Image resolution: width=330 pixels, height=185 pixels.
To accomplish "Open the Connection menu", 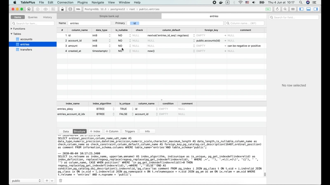I will 65,2.
